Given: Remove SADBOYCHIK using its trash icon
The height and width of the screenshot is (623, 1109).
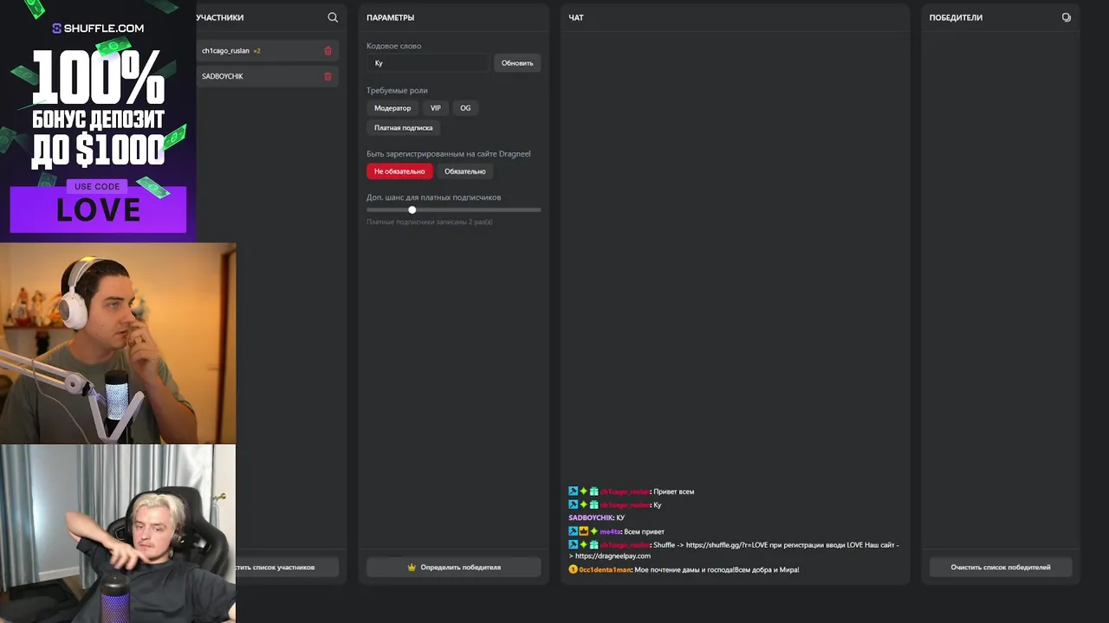Looking at the screenshot, I should (328, 76).
